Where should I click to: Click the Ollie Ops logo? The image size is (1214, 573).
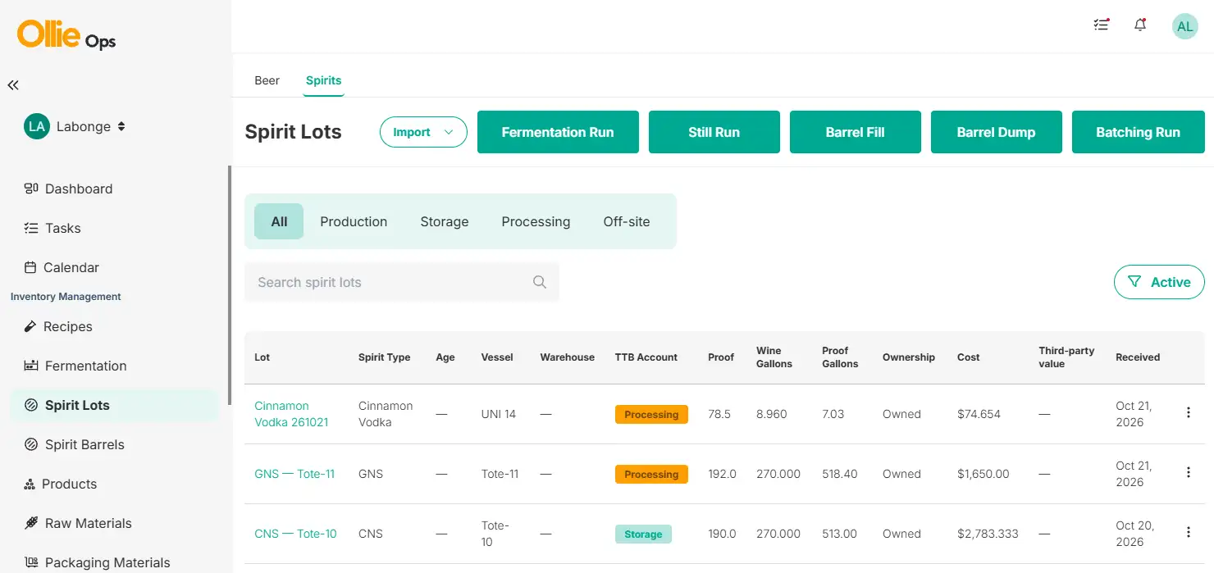pos(66,36)
